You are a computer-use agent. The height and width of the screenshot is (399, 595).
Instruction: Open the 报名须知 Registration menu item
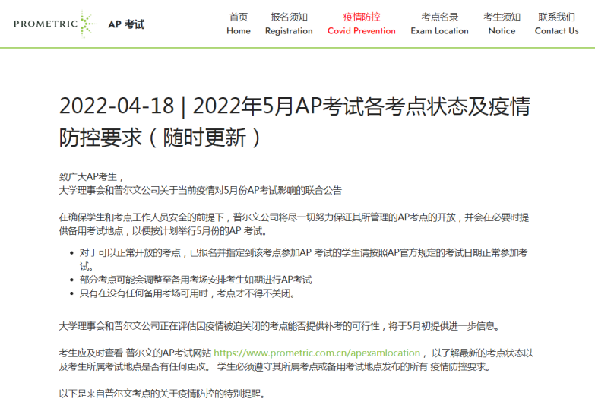click(x=289, y=24)
